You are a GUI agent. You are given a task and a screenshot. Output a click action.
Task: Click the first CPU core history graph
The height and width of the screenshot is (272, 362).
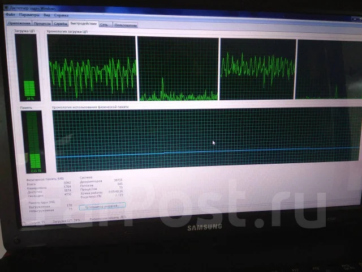point(92,68)
